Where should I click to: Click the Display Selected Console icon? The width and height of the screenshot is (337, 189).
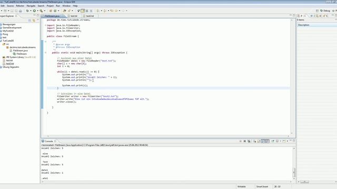click(277, 141)
